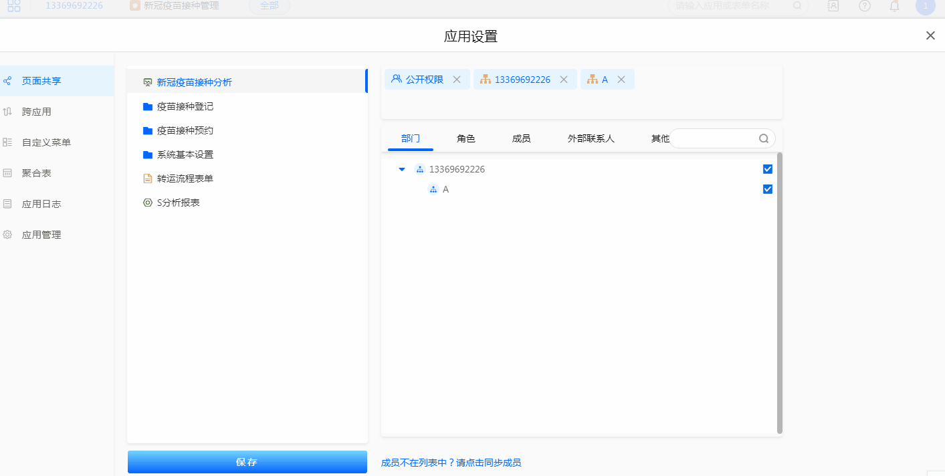Image resolution: width=945 pixels, height=476 pixels.
Task: Open the 聚合表 section
Action: click(37, 173)
